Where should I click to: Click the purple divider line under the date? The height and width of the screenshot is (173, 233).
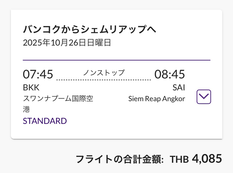[116, 59]
